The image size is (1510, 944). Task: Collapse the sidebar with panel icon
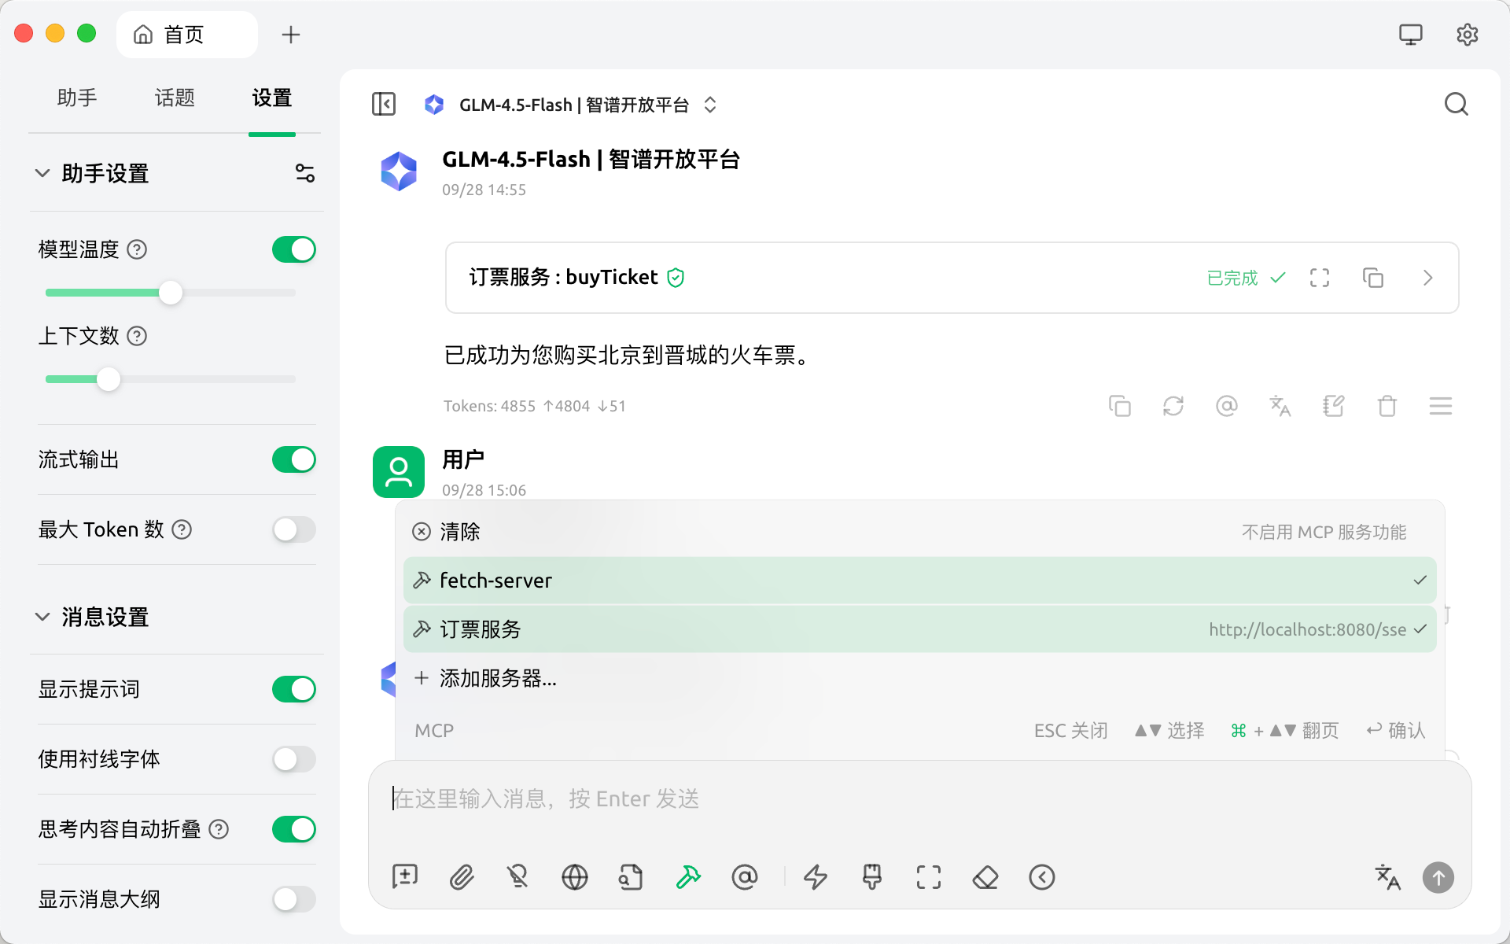tap(384, 104)
